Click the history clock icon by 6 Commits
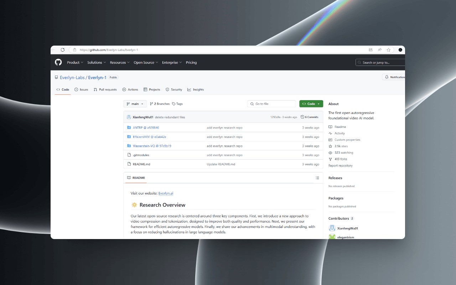 click(302, 117)
